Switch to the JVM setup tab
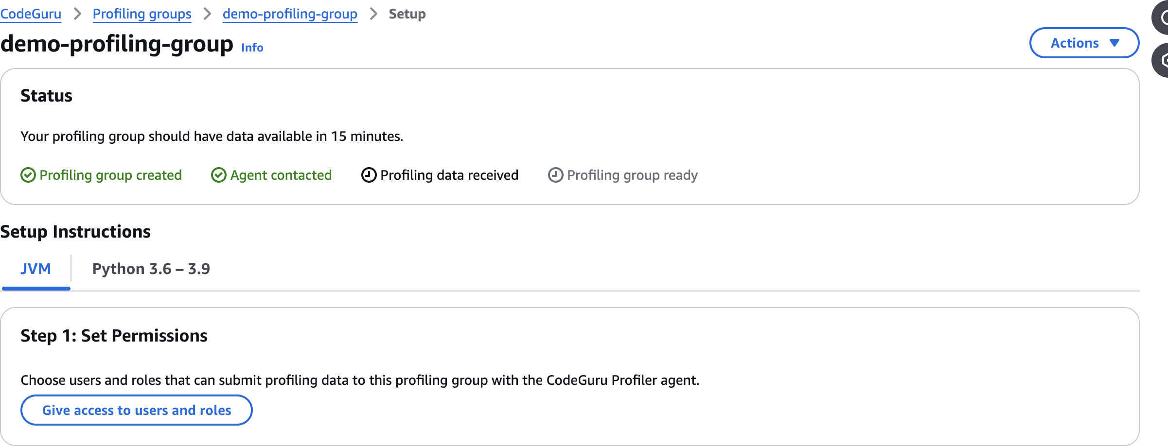The width and height of the screenshot is (1168, 446). pyautogui.click(x=35, y=269)
